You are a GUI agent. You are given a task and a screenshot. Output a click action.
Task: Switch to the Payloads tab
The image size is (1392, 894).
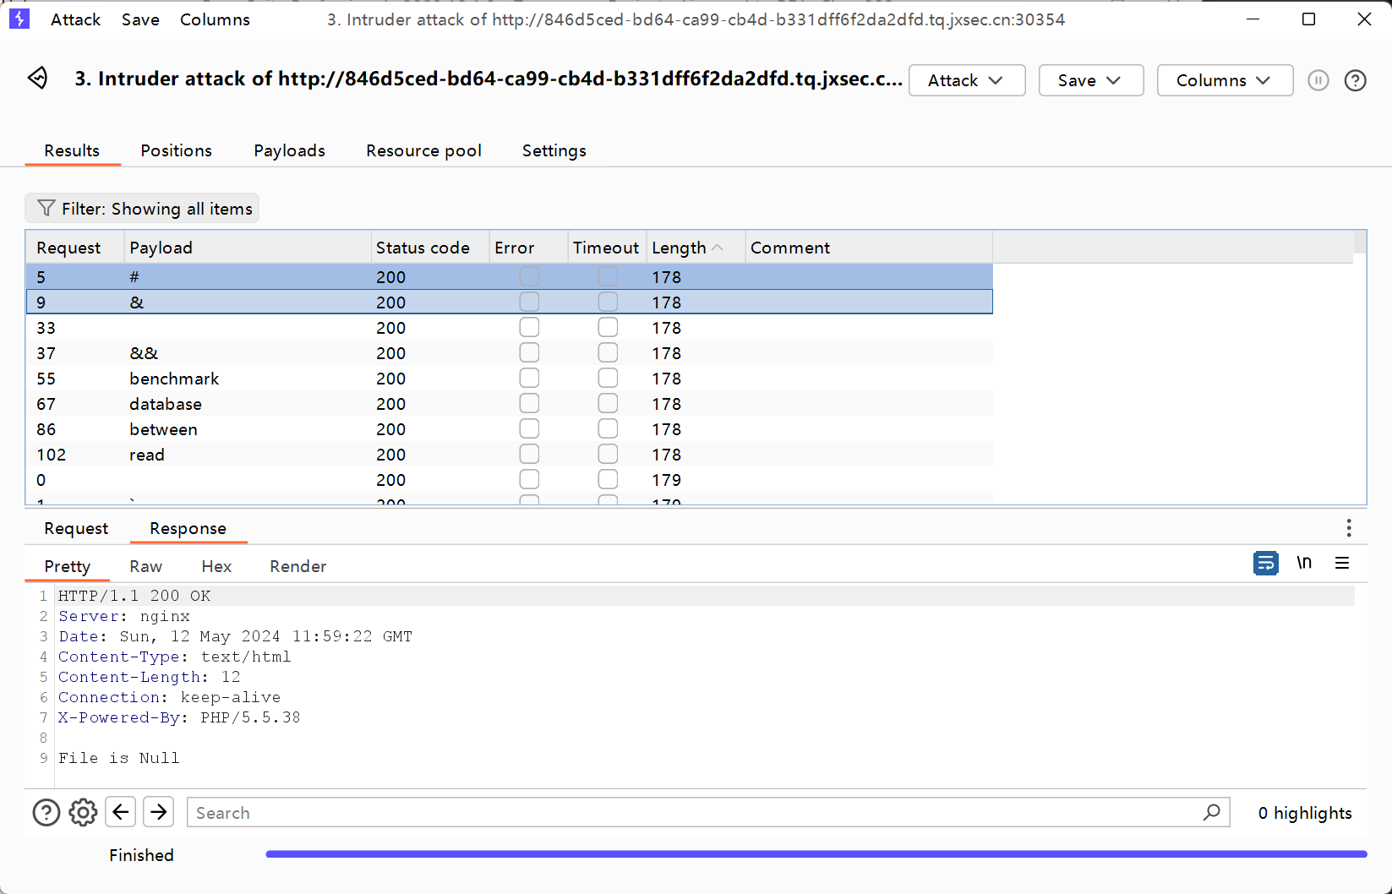tap(289, 150)
